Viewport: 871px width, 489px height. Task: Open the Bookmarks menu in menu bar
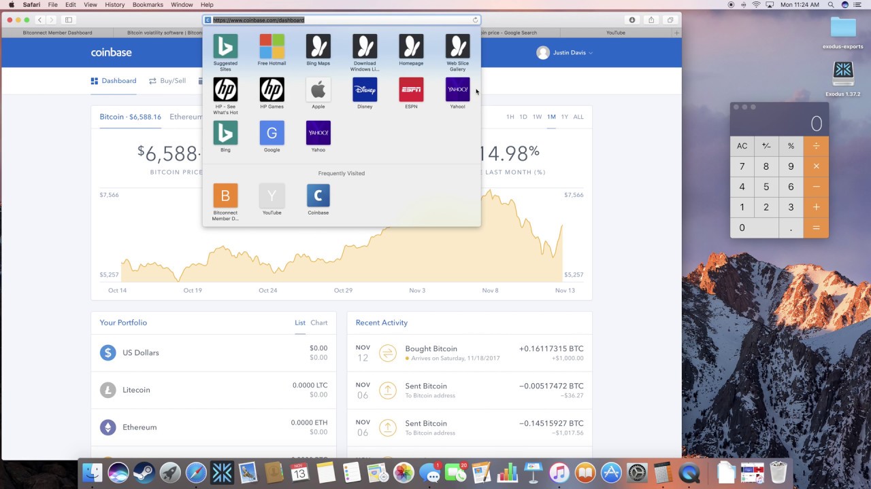pos(148,5)
